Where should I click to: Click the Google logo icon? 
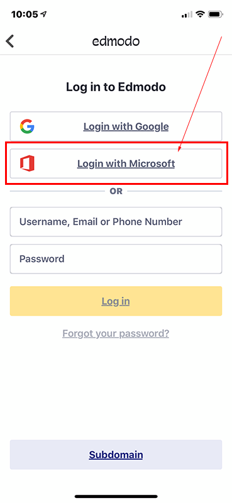click(x=27, y=126)
